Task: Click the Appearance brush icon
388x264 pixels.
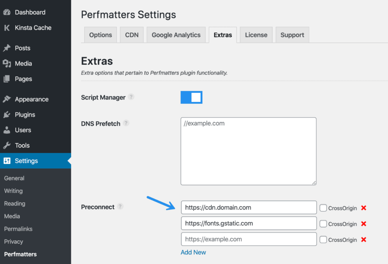Action: [7, 99]
